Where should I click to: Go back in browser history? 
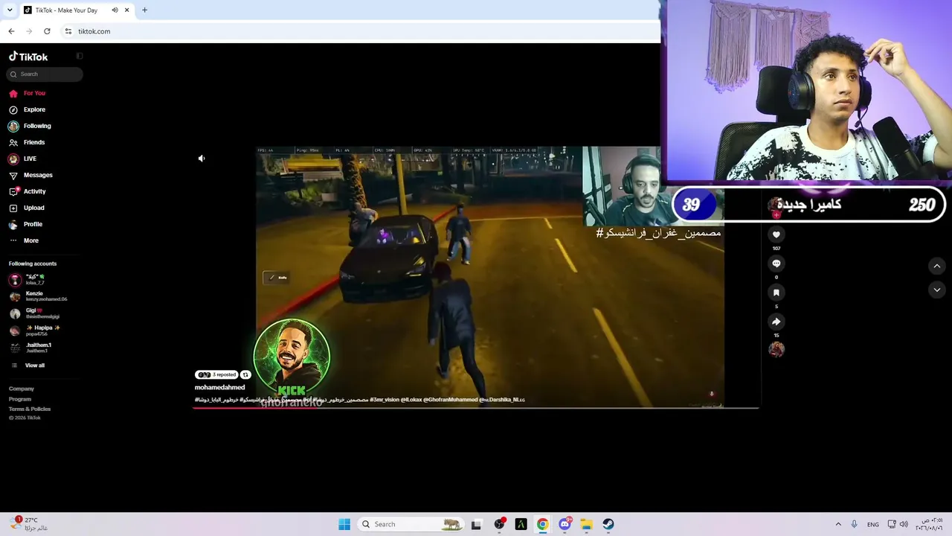coord(11,31)
